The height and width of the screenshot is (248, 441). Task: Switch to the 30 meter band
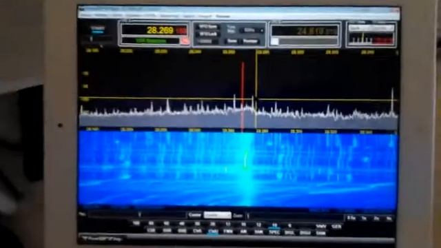(197, 224)
